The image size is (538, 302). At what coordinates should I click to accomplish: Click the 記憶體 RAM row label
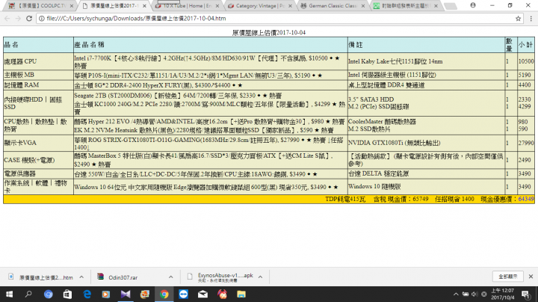[x=22, y=84]
